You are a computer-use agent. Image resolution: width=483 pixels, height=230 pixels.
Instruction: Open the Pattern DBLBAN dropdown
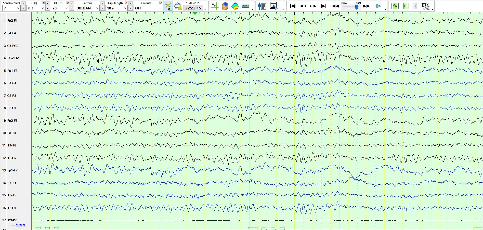point(97,8)
